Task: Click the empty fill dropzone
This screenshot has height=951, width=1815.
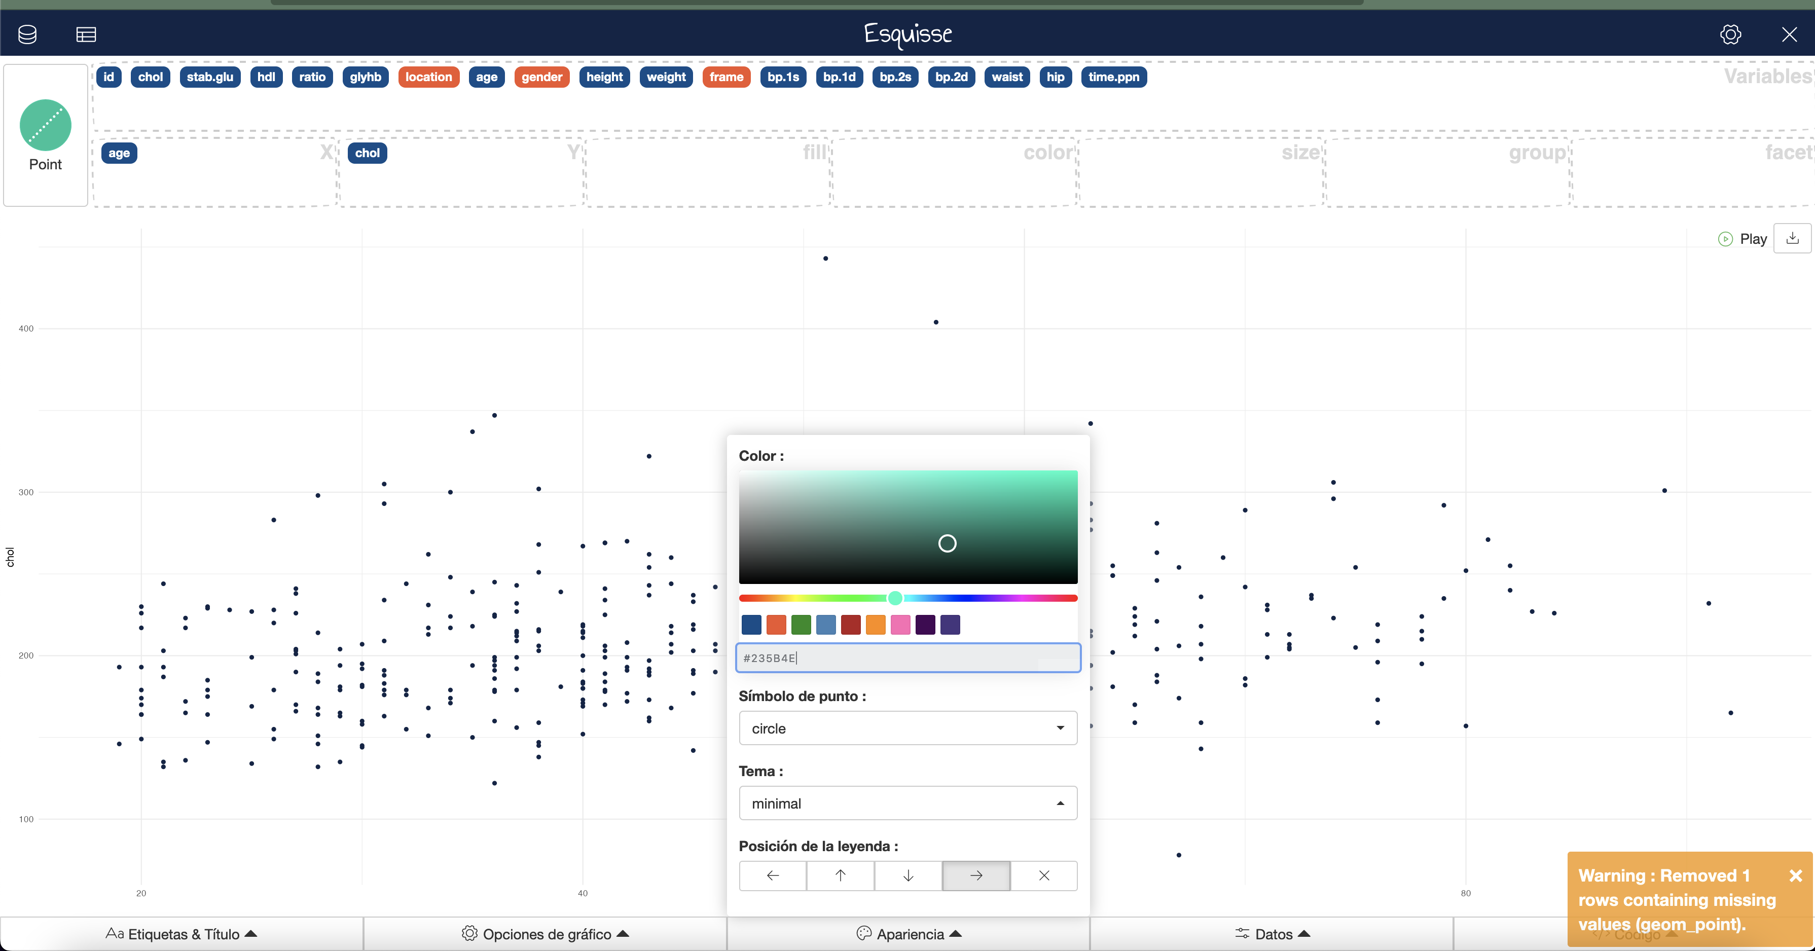Action: [708, 172]
